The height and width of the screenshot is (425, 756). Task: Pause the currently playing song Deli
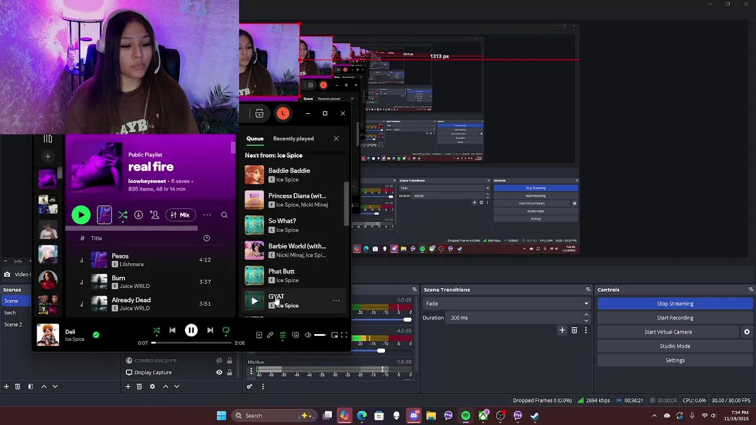pyautogui.click(x=191, y=331)
